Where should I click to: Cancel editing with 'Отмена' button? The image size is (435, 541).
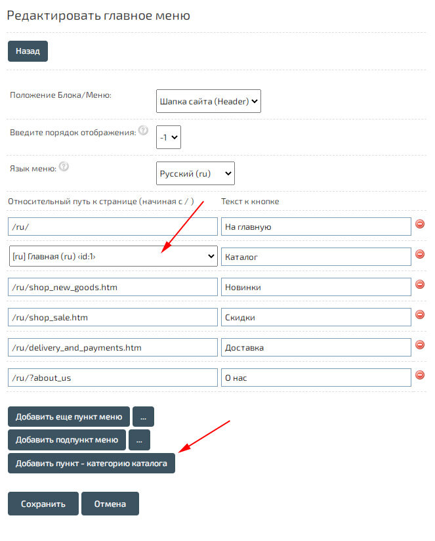[x=110, y=504]
